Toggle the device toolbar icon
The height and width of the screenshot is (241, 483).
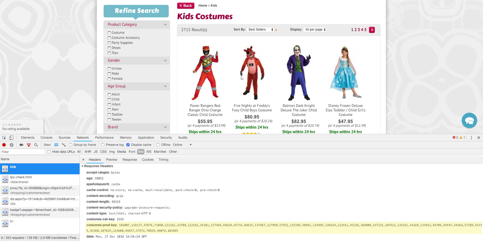[x=11, y=138]
